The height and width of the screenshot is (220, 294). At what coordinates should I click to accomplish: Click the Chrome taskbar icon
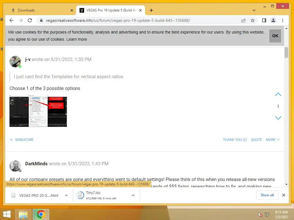(41, 214)
